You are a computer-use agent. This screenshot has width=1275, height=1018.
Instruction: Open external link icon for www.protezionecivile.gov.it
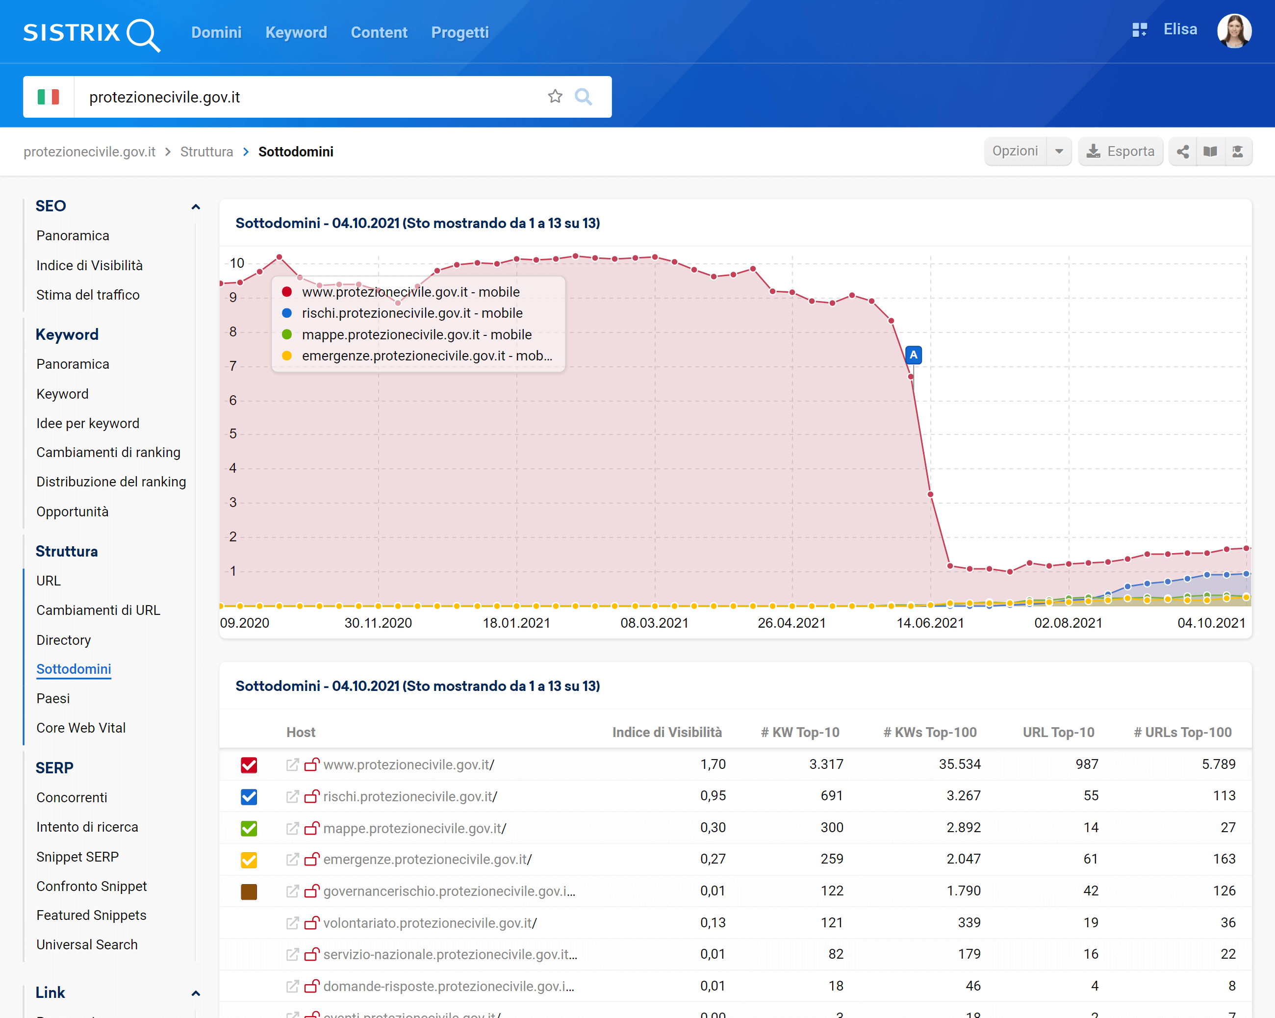(292, 765)
